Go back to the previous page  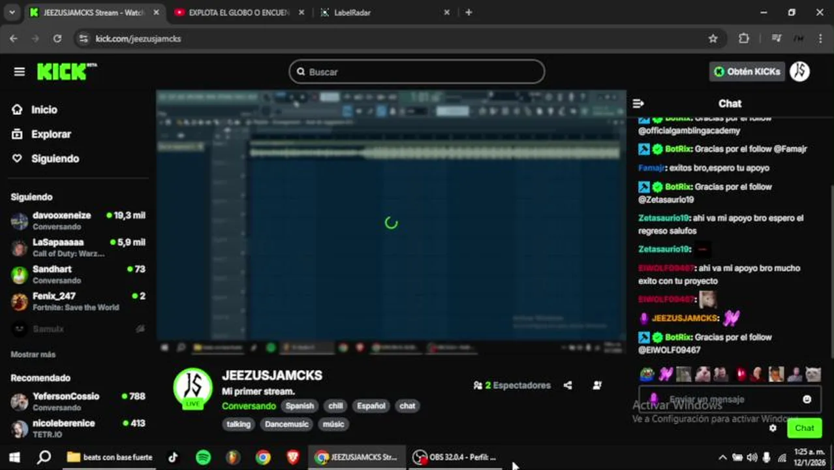click(x=14, y=39)
